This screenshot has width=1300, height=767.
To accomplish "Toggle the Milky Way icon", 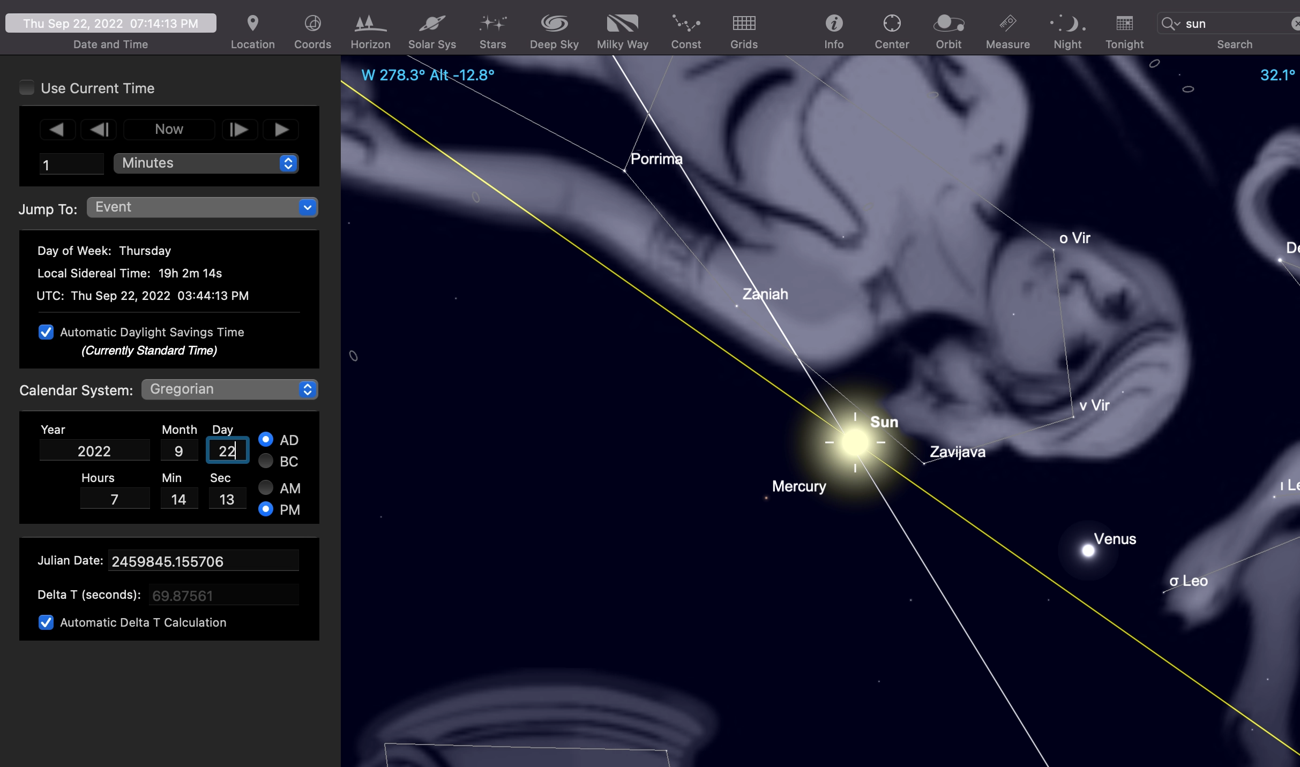I will click(622, 24).
